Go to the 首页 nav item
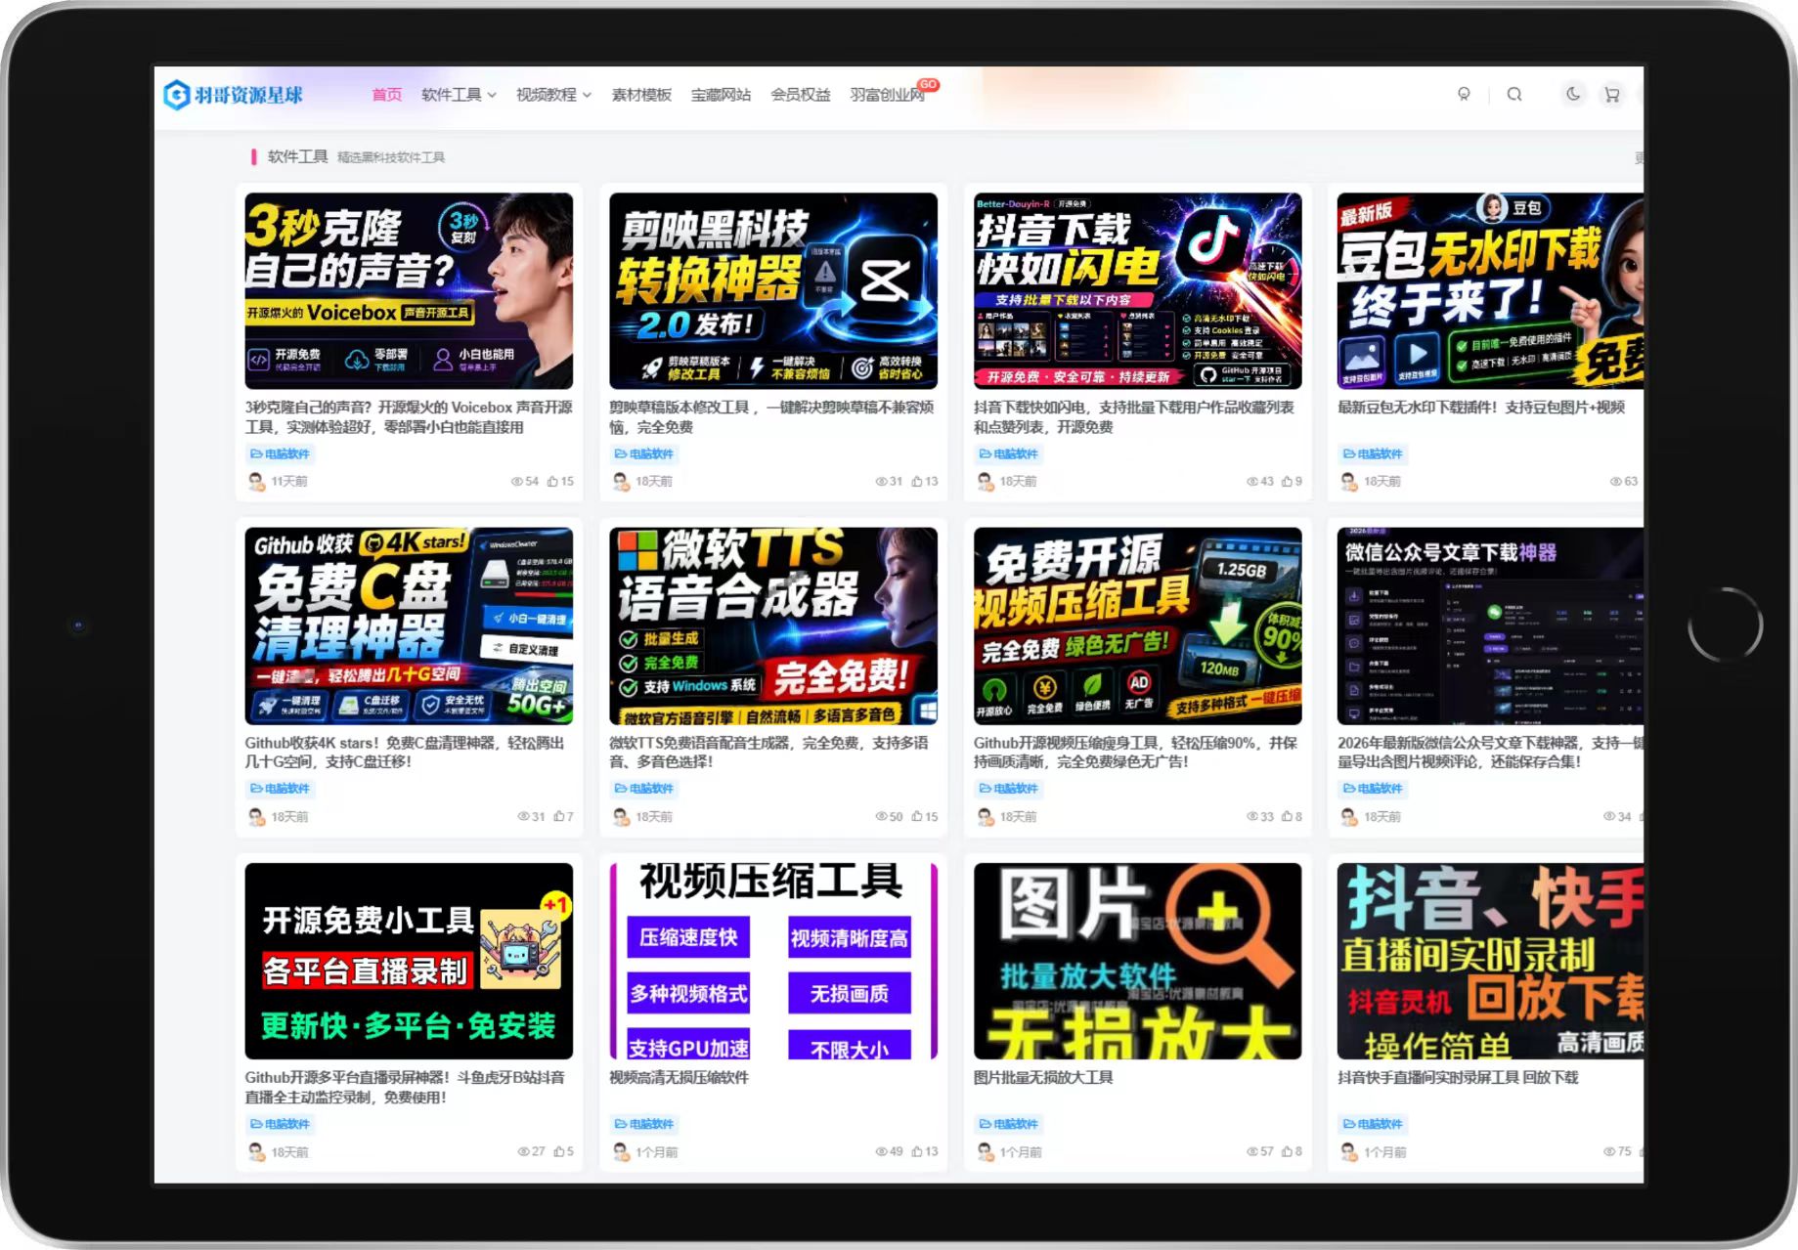Viewport: 1798px width, 1250px height. coord(386,95)
